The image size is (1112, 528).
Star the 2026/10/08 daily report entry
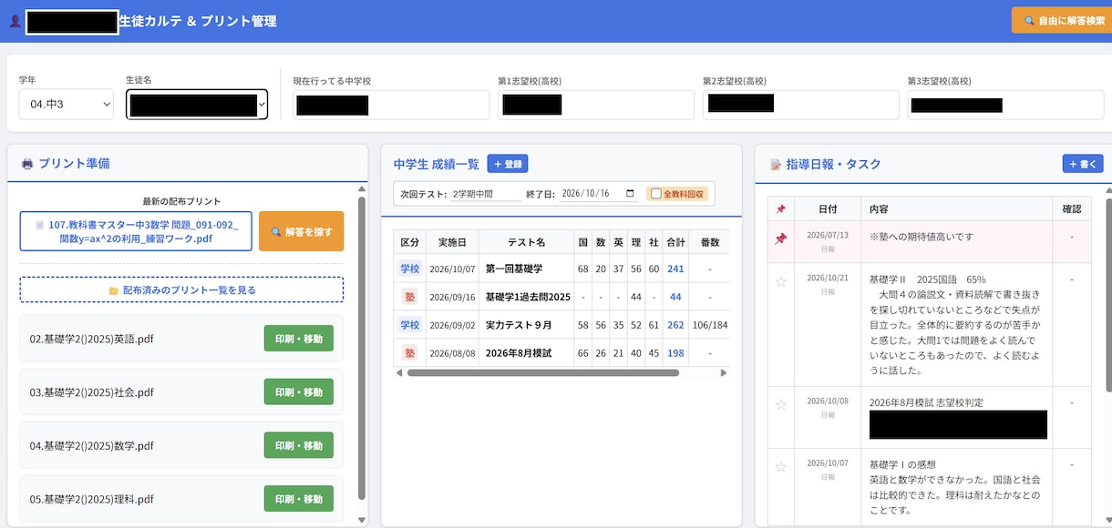(x=780, y=405)
